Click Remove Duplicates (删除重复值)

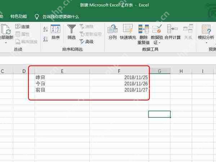pos(144,34)
